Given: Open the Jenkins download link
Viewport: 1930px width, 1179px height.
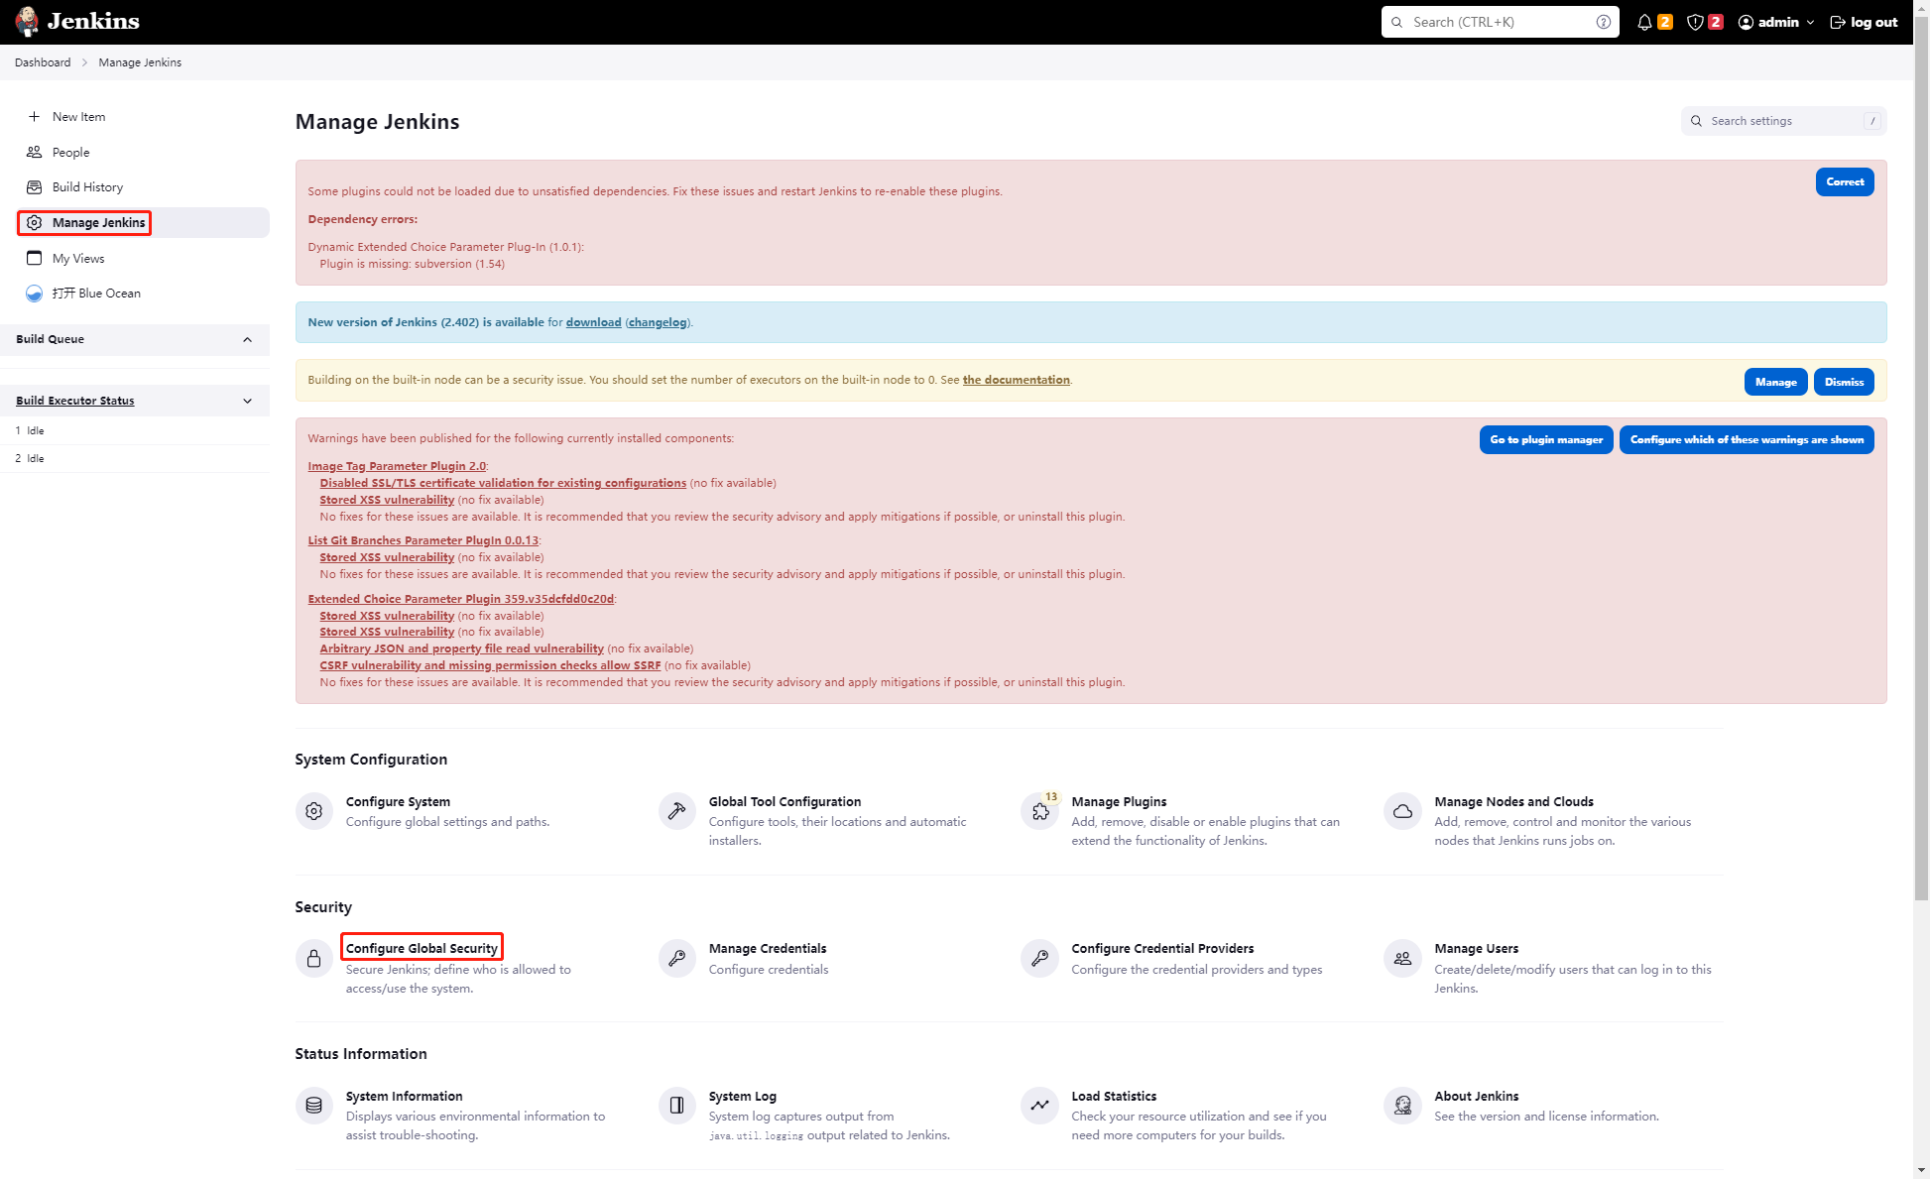Looking at the screenshot, I should coord(593,322).
